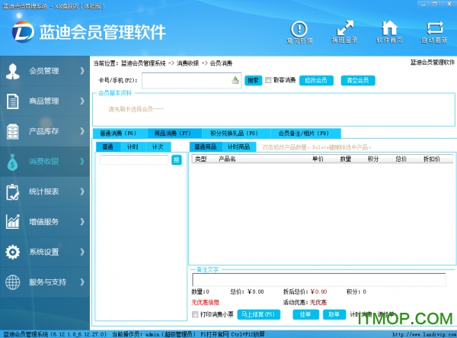Select the 计时 sub-tab
Image resolution: width=457 pixels, height=338 pixels.
pos(133,146)
